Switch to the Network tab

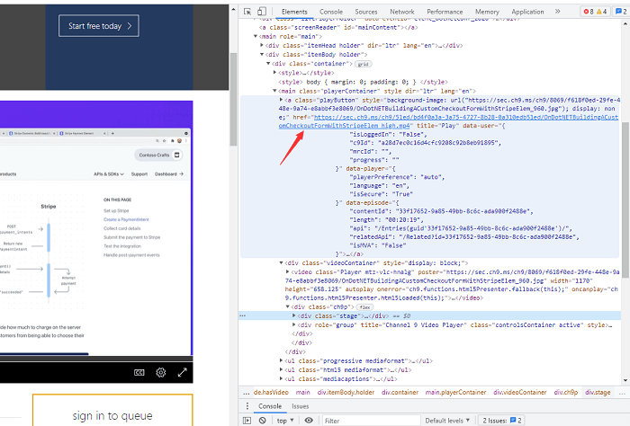pyautogui.click(x=401, y=12)
